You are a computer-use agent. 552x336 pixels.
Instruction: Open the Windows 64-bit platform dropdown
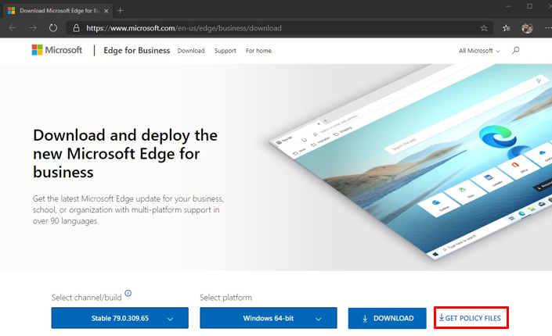269,318
